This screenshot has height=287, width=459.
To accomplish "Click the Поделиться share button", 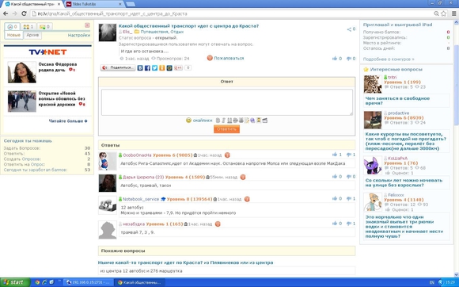I will pos(118,67).
